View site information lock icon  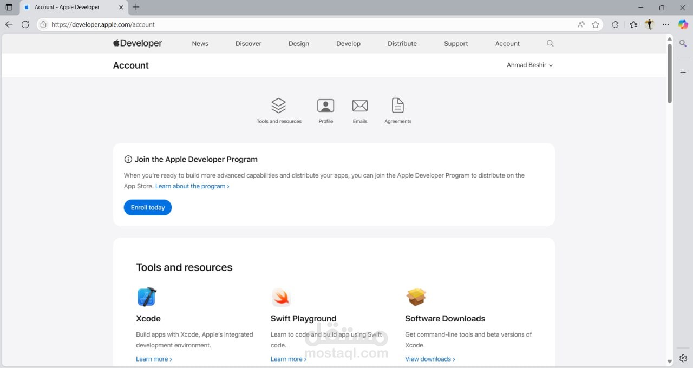pos(44,24)
